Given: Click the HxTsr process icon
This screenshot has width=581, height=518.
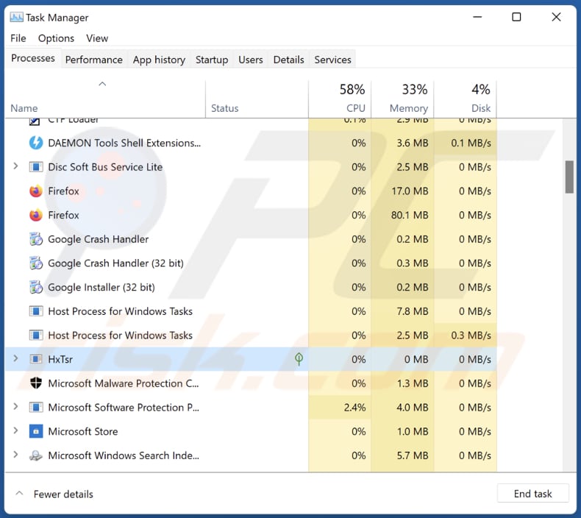Looking at the screenshot, I should pos(36,359).
